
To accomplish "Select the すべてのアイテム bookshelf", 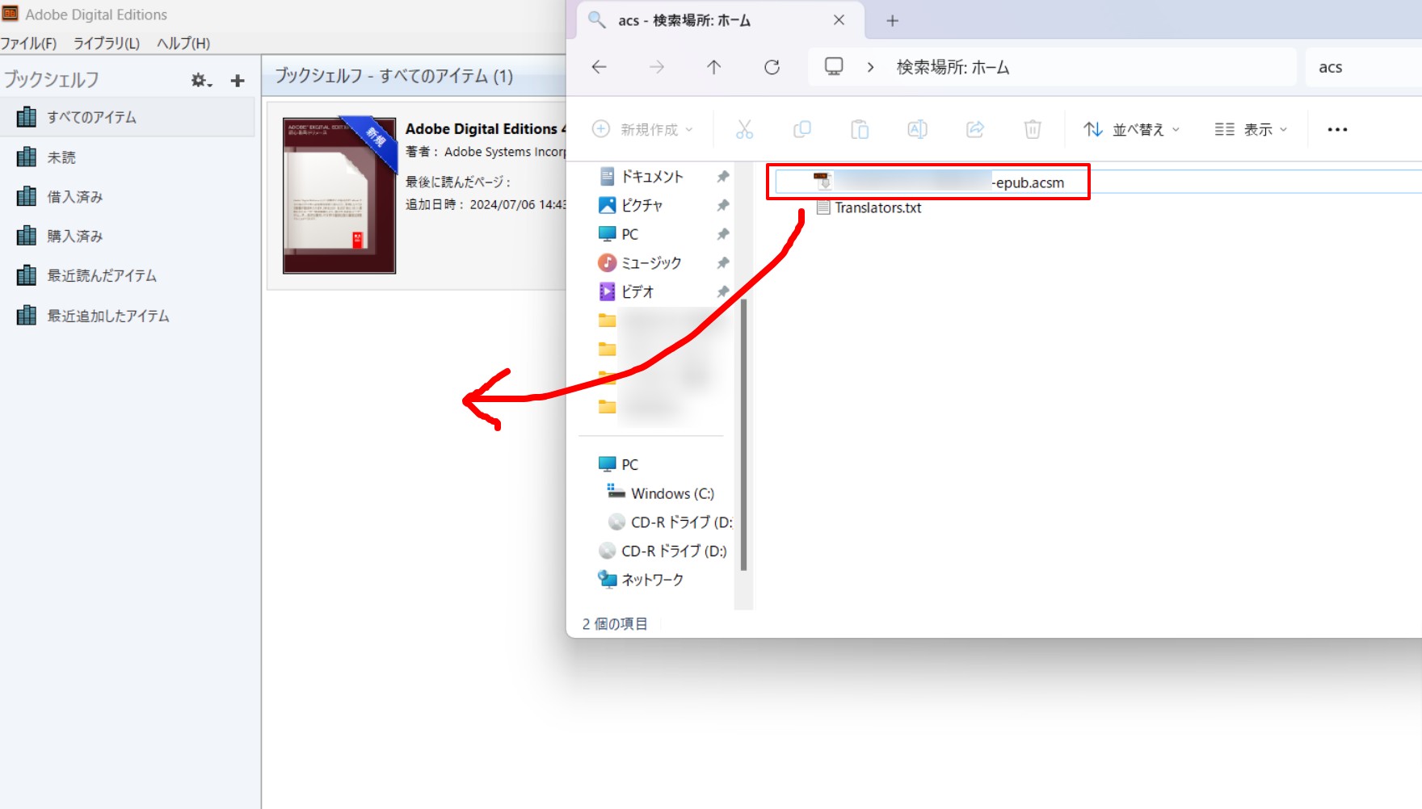I will pyautogui.click(x=128, y=117).
